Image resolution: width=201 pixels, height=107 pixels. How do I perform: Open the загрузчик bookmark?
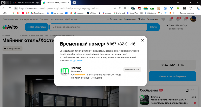57,13
